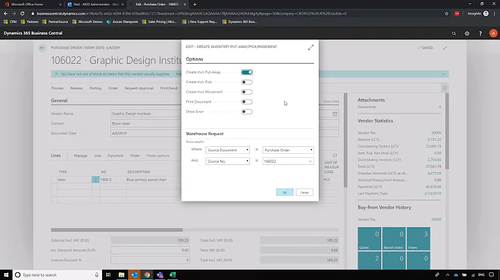Open a new browser tab
This screenshot has width=500, height=280.
[195, 4]
